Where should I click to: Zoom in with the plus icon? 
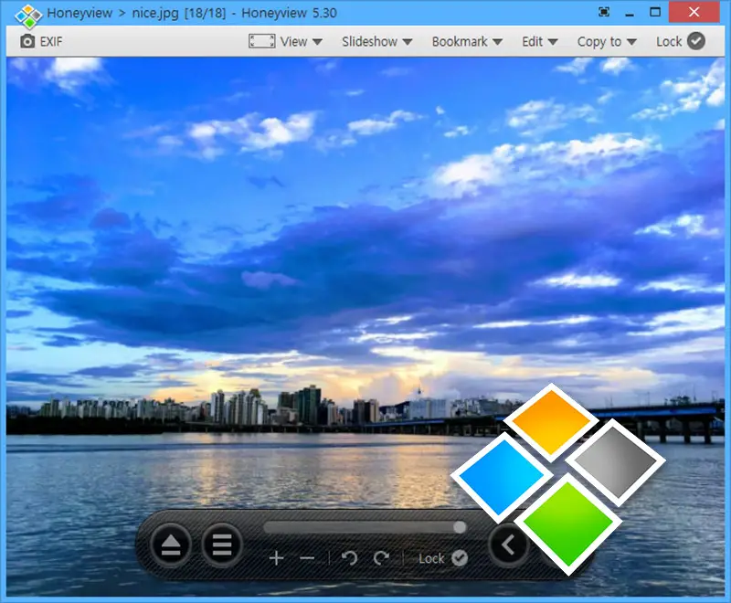coord(277,558)
